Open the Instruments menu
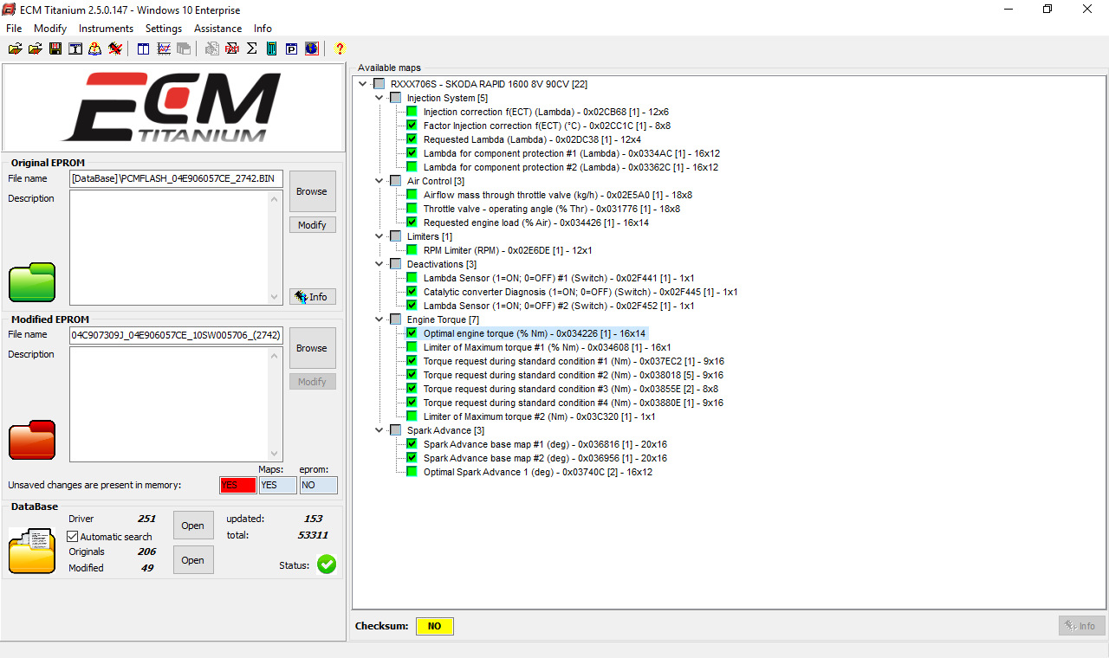 point(106,29)
